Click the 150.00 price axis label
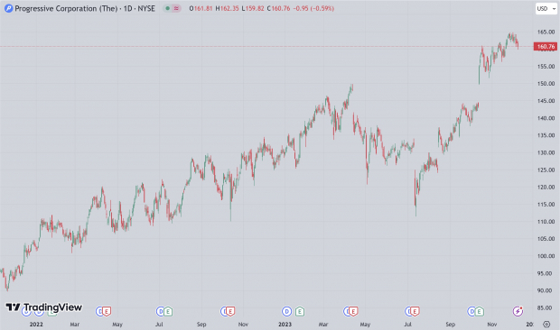Image resolution: width=560 pixels, height=330 pixels. coord(546,83)
